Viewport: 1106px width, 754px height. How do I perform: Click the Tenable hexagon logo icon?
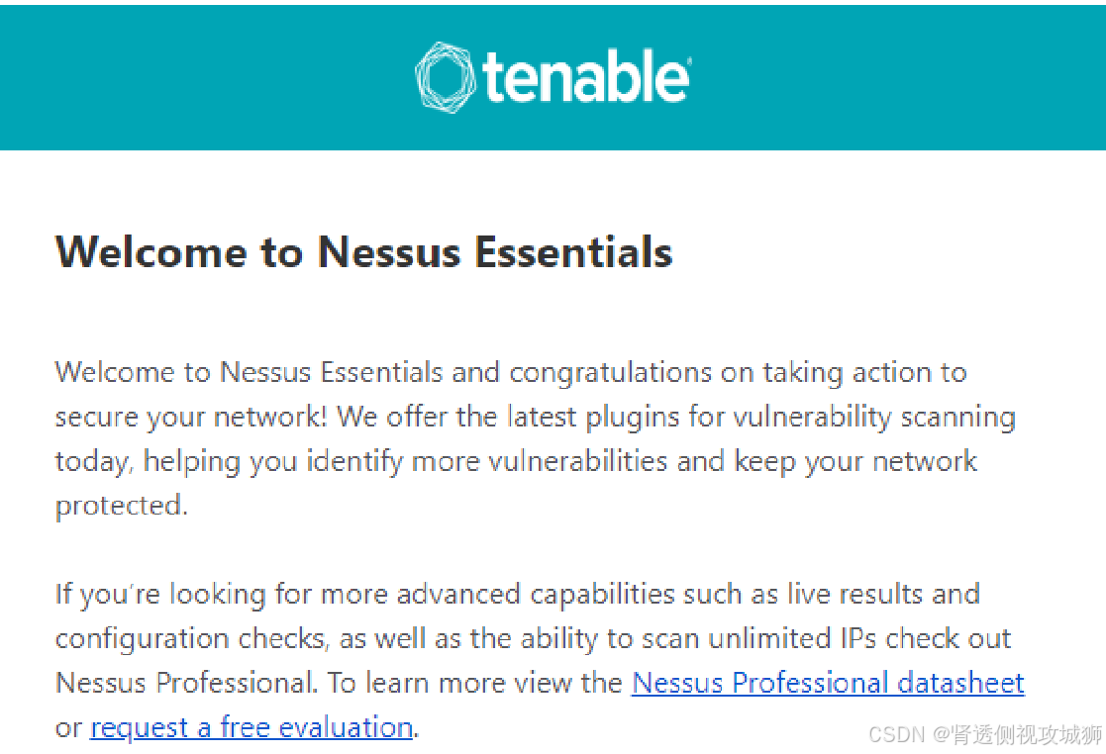click(446, 77)
